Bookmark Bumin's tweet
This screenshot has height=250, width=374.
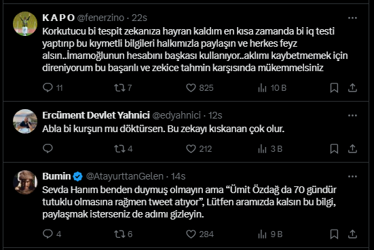334,234
